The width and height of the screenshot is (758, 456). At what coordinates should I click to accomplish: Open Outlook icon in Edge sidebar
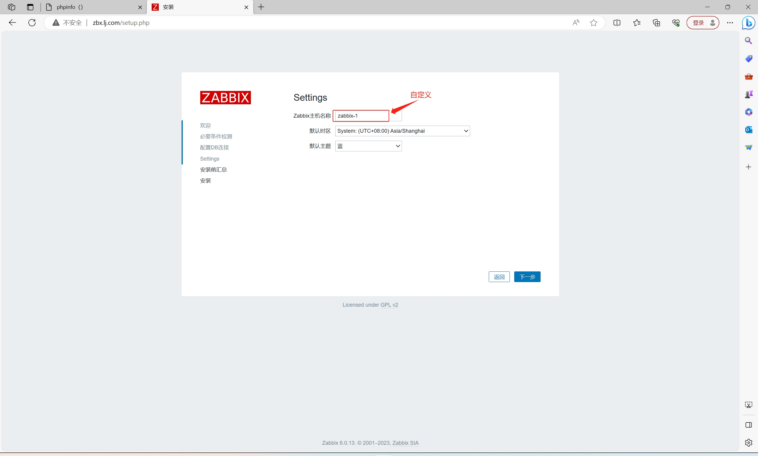click(748, 130)
